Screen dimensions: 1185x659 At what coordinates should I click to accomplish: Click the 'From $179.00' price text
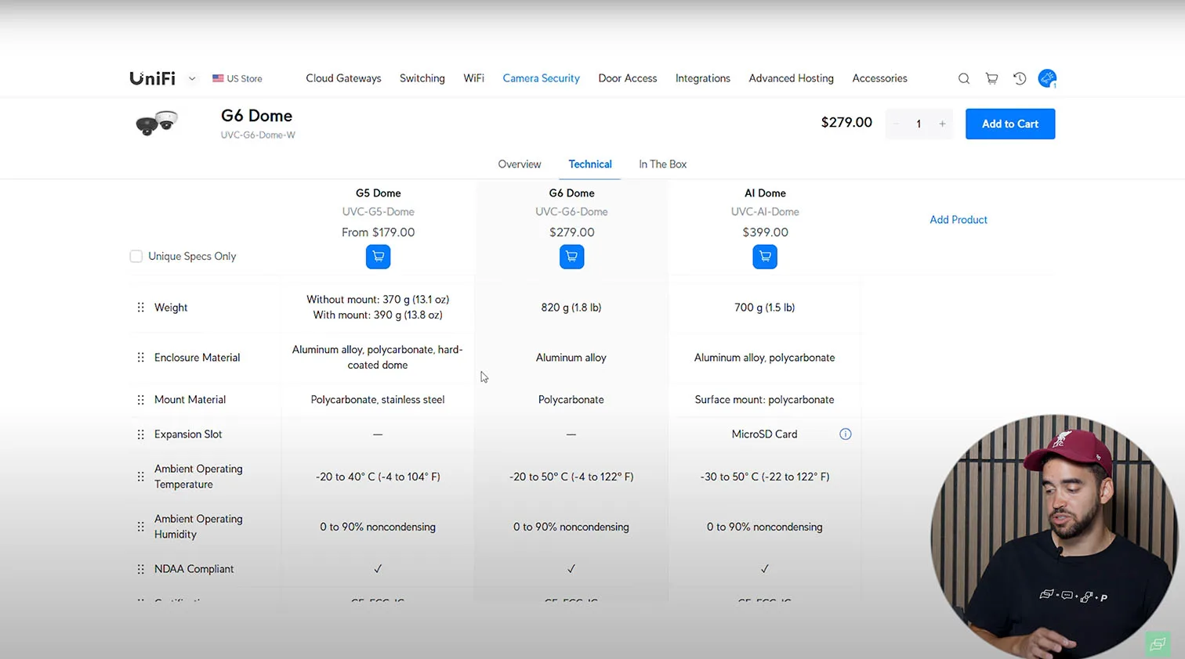pyautogui.click(x=378, y=232)
